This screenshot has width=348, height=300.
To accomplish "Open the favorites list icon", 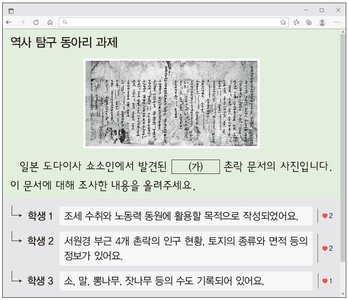I will 296,21.
